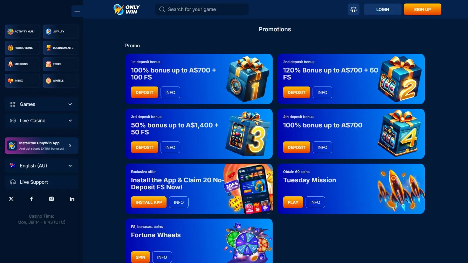Click Deposit on 1st deposit bonus
468x263 pixels.
(x=144, y=92)
